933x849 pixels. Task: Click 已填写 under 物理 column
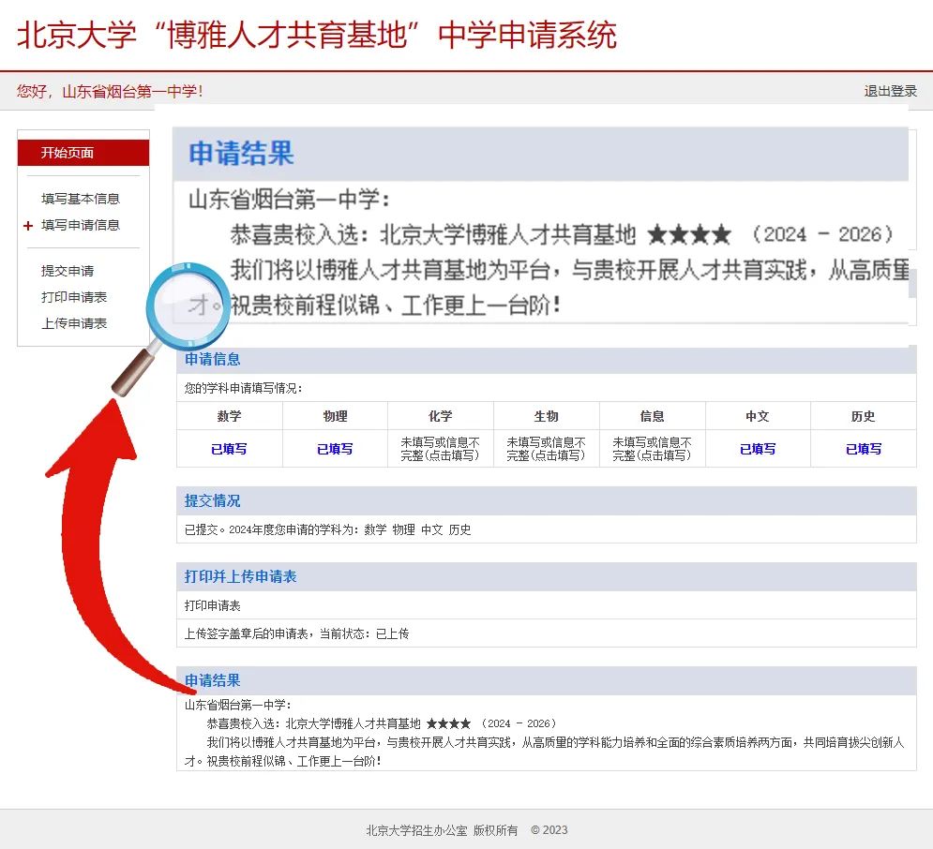(x=335, y=449)
